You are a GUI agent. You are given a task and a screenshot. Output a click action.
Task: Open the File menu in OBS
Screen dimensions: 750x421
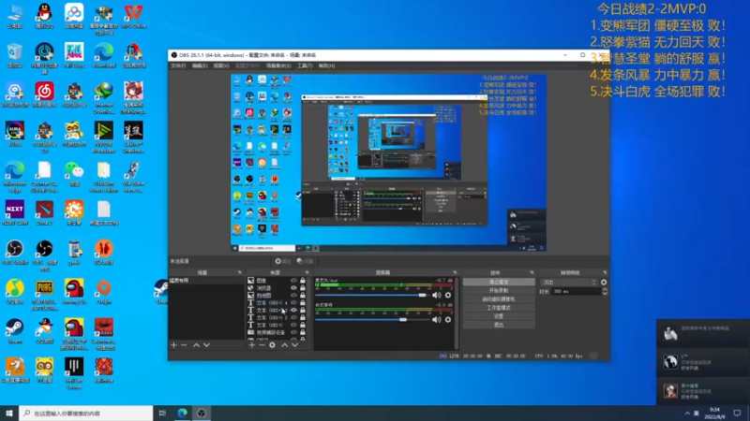coord(178,65)
